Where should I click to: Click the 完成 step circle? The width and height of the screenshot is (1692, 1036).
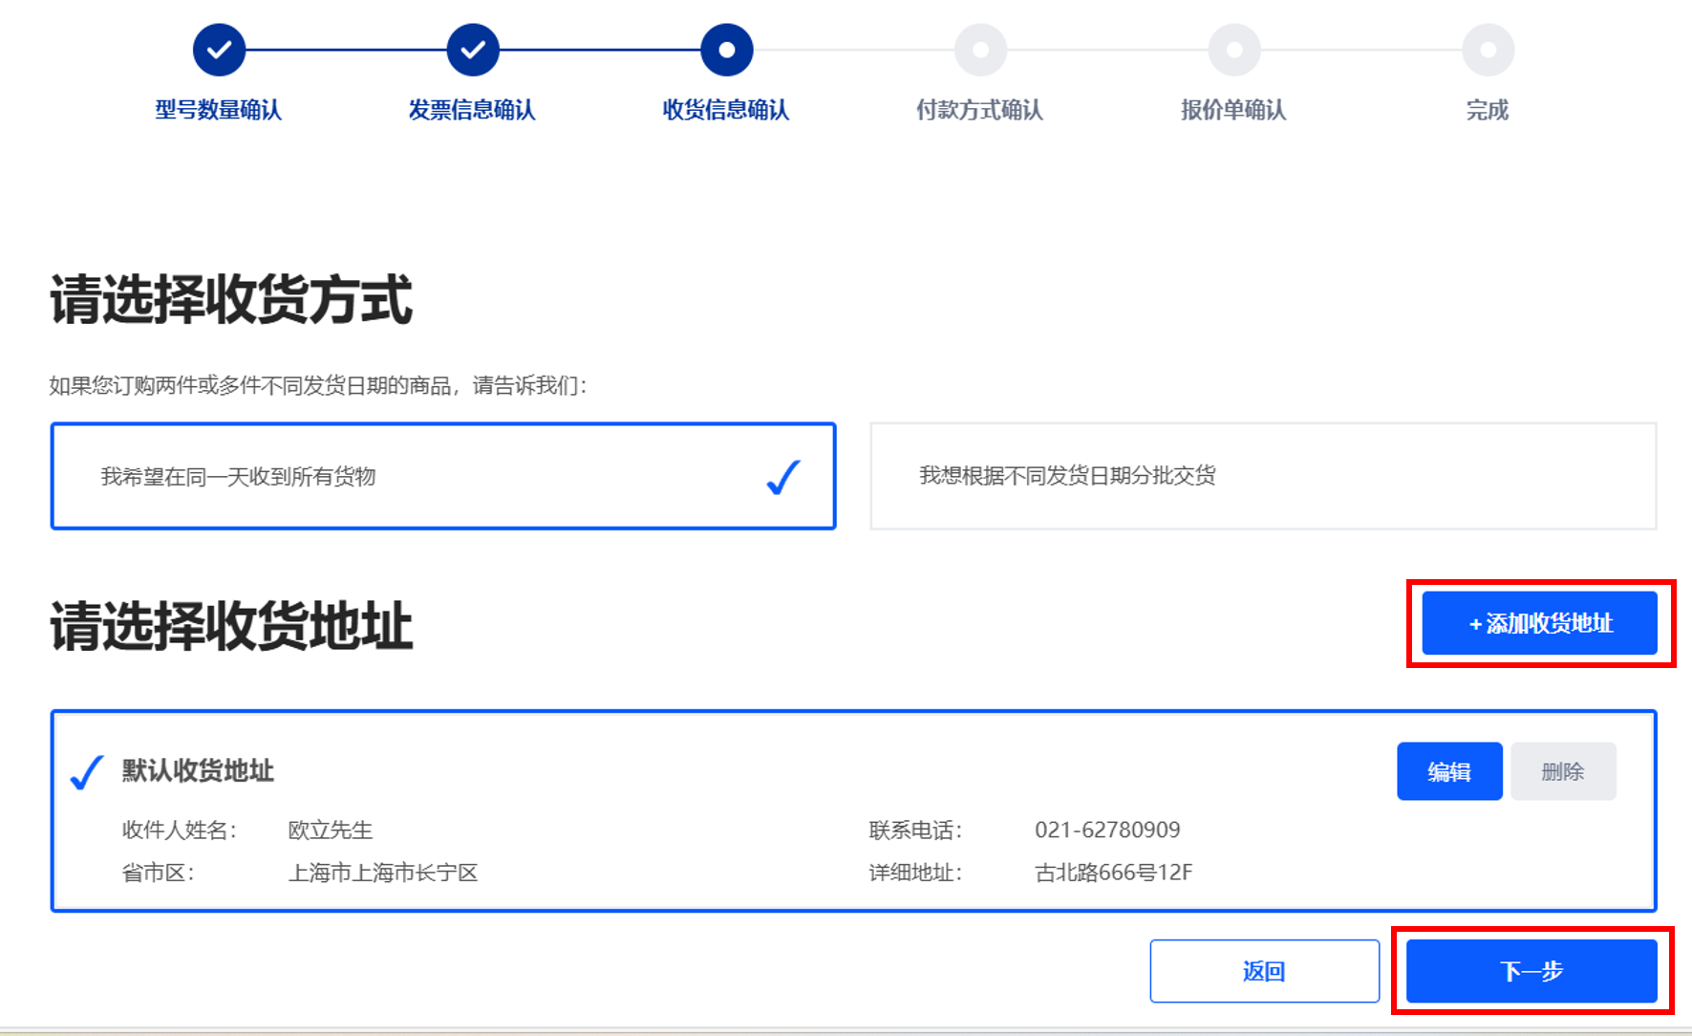coord(1488,50)
